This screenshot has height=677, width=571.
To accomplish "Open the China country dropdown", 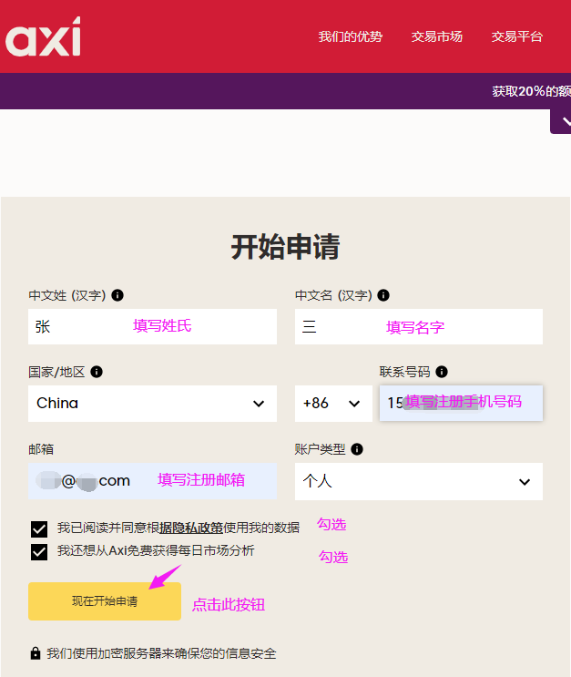I will pos(152,404).
